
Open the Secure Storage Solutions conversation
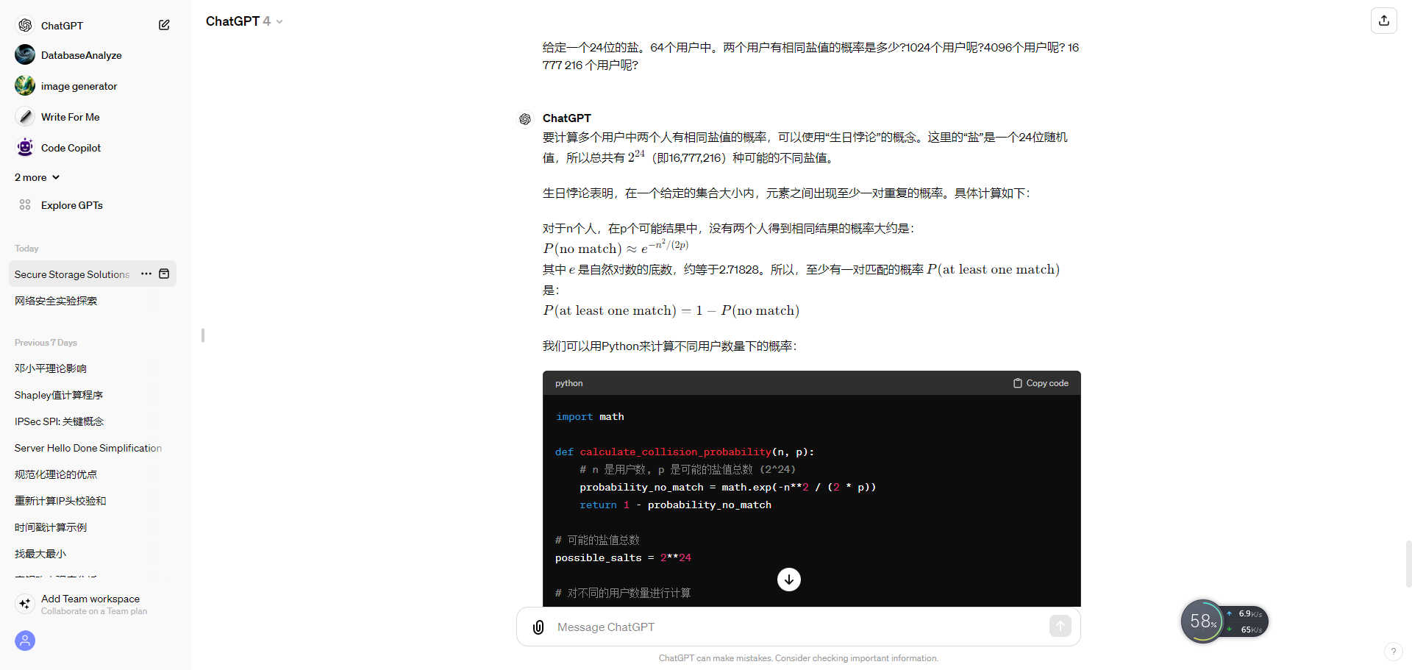[x=72, y=274]
